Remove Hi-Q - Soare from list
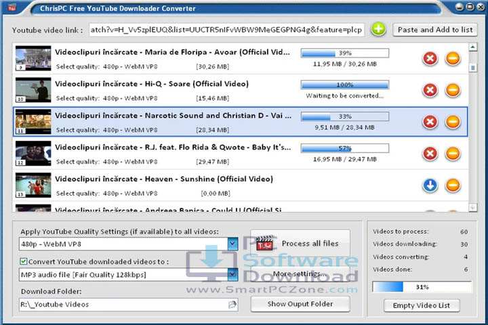 [x=453, y=90]
